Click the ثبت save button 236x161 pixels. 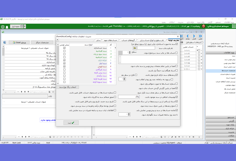pyautogui.click(x=71, y=123)
